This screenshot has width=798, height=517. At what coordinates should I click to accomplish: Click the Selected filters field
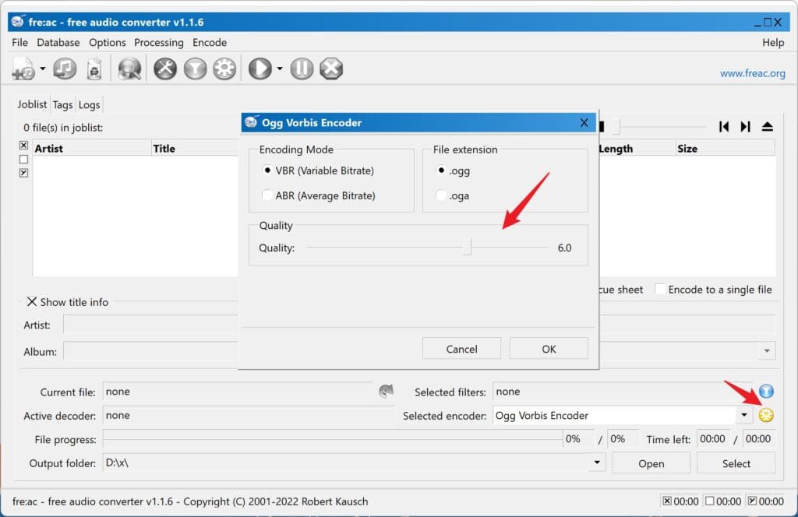click(624, 392)
